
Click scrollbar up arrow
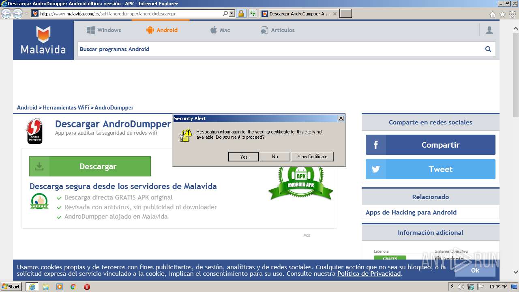click(516, 28)
